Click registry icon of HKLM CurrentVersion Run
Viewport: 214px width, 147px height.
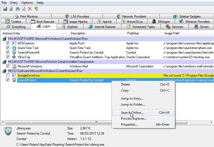(x=5, y=39)
